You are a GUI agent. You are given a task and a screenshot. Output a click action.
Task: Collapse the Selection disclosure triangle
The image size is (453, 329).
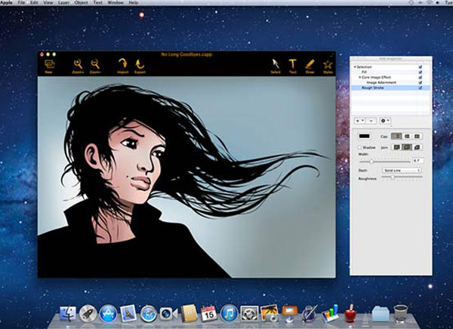355,67
